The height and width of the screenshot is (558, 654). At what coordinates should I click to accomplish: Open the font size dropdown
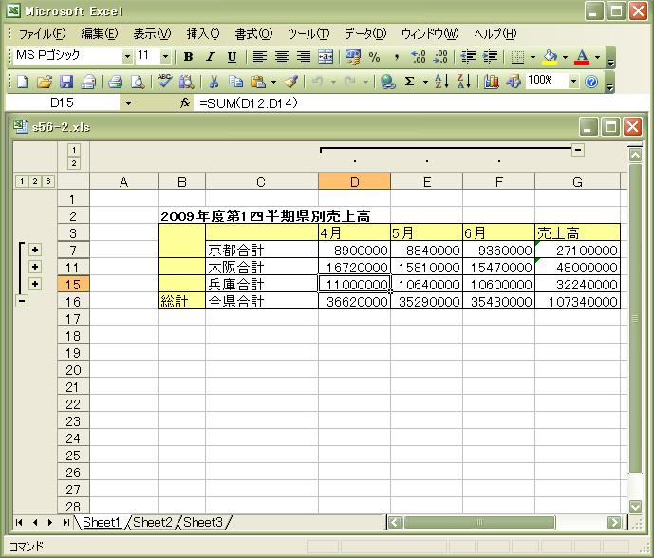165,57
